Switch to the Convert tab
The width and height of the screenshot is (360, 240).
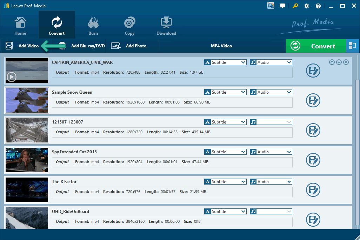click(57, 25)
